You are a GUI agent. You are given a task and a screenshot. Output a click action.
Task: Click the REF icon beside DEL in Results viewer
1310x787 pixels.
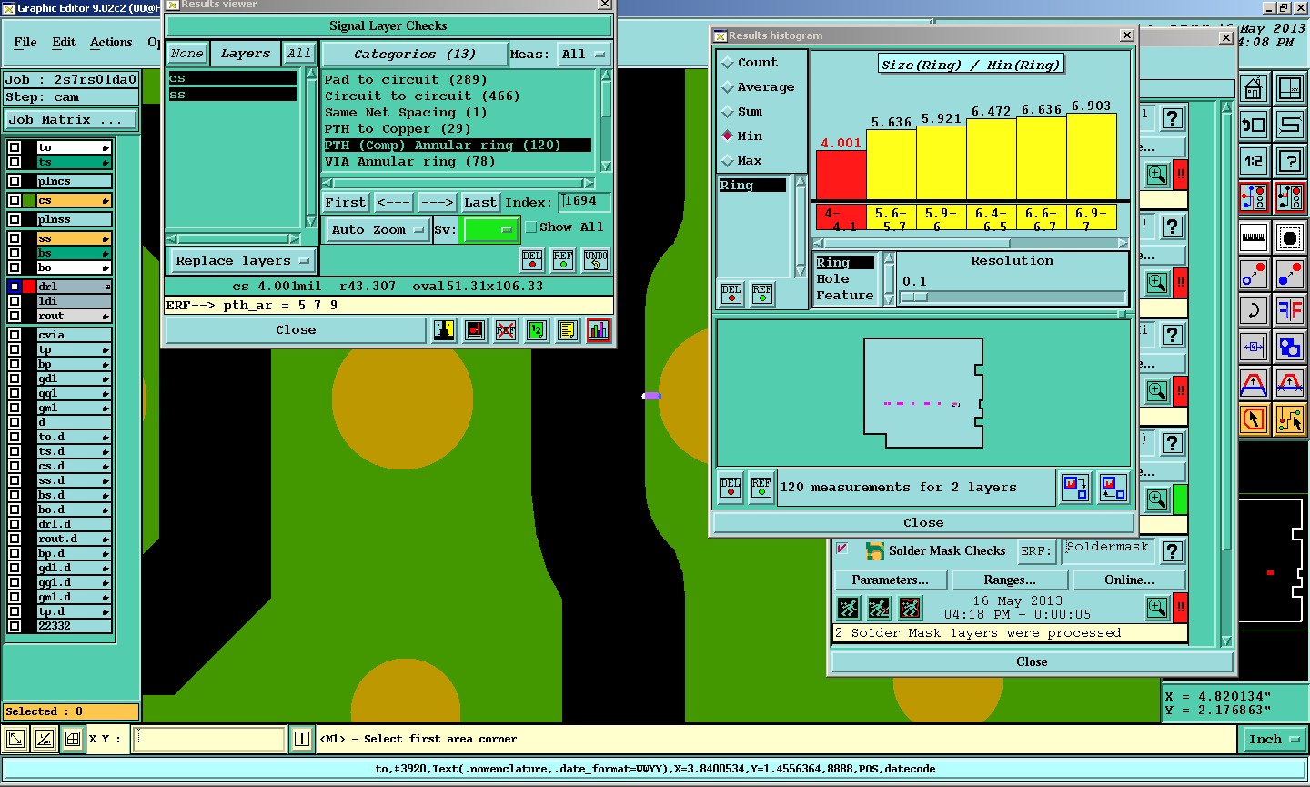pos(563,260)
